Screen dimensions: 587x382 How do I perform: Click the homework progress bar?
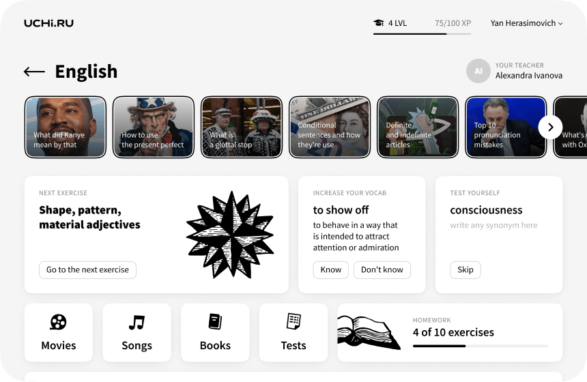481,346
